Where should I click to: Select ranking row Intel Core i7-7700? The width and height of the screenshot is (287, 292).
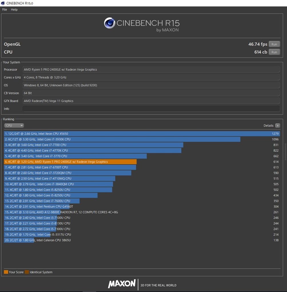(x=142, y=145)
